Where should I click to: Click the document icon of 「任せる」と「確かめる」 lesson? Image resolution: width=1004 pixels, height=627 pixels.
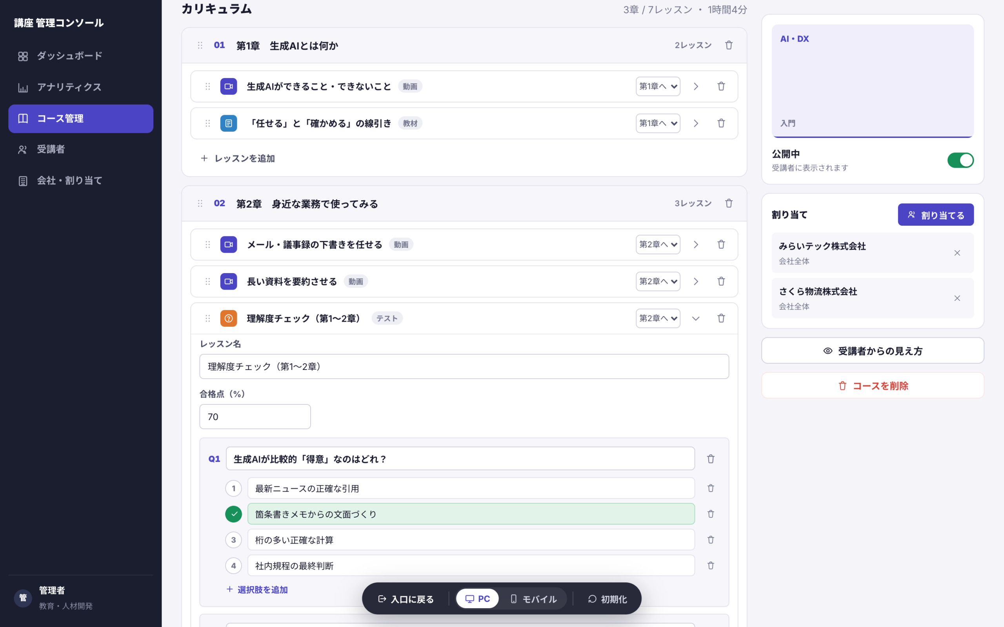click(229, 123)
